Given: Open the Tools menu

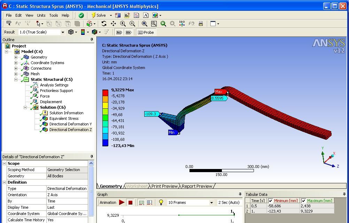Looking at the screenshot, I should (54, 15).
